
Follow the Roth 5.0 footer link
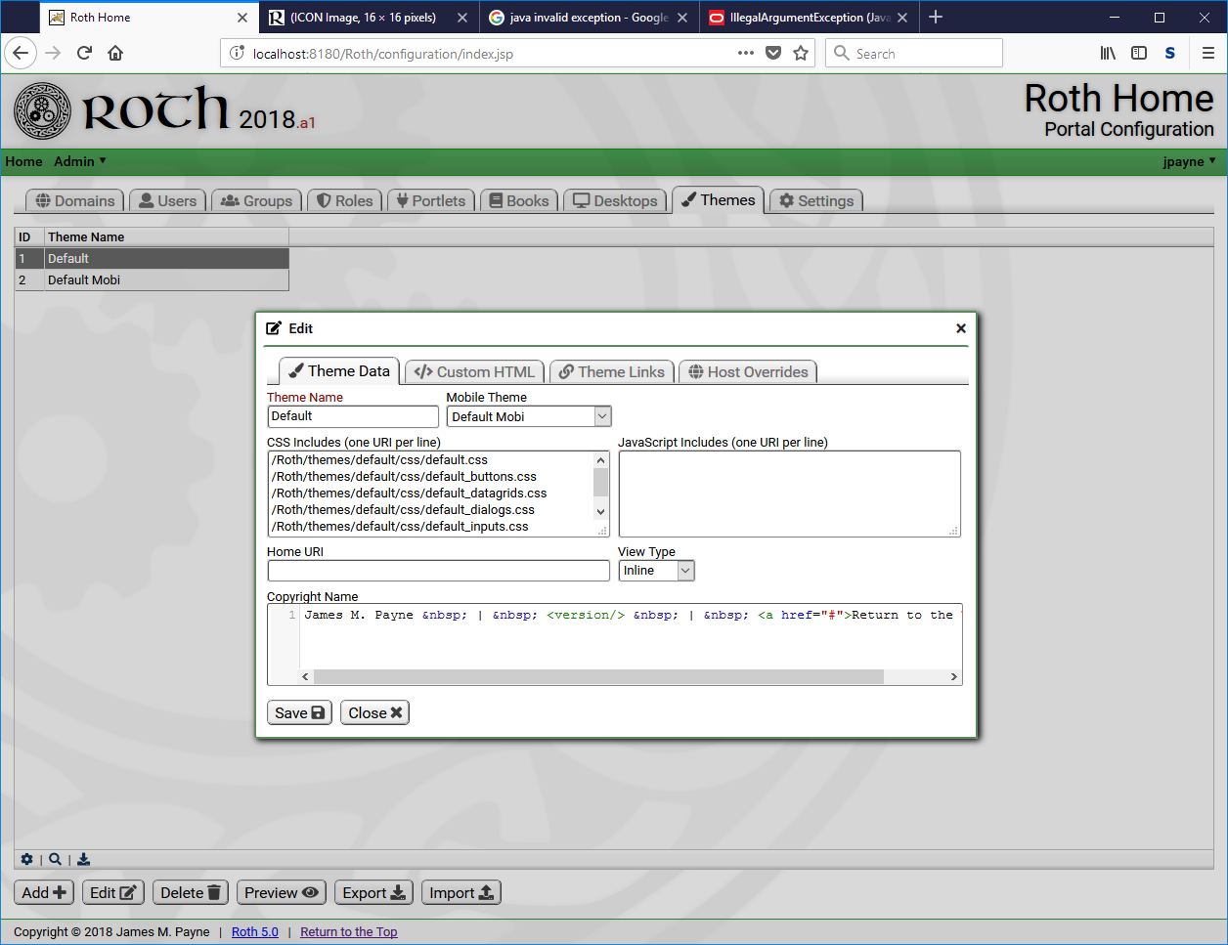(x=255, y=931)
